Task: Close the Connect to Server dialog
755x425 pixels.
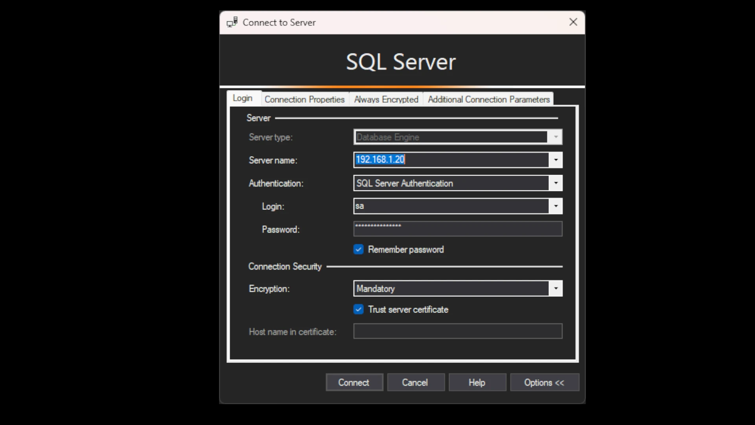Action: pos(573,22)
